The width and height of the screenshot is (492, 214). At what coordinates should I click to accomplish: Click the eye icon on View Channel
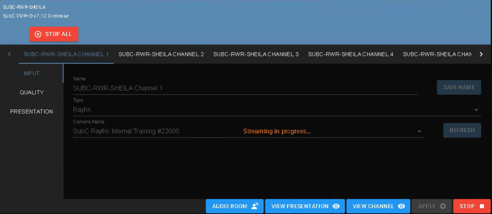click(401, 206)
